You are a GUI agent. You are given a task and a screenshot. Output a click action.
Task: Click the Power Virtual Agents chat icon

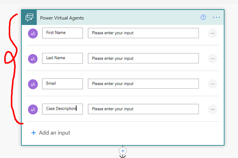[29, 17]
